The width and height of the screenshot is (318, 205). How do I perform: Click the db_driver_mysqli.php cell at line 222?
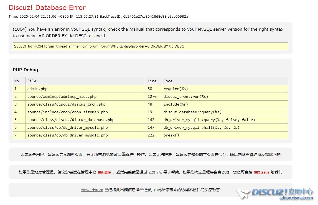(86, 135)
